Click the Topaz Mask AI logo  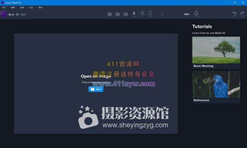pos(4,14)
